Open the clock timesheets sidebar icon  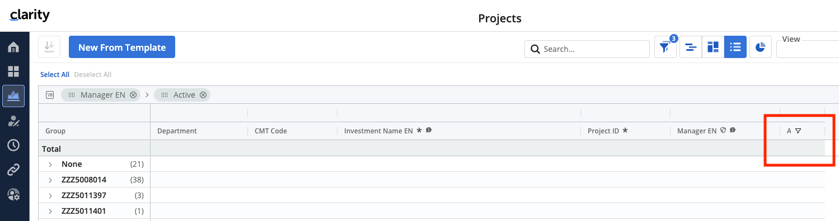(x=13, y=145)
